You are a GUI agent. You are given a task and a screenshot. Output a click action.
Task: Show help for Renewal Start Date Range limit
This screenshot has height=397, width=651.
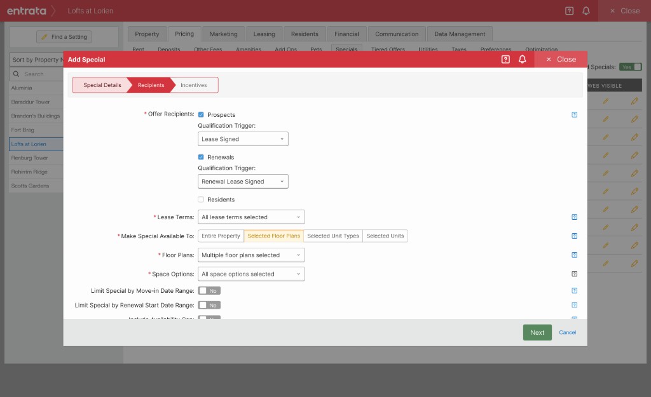[574, 306]
